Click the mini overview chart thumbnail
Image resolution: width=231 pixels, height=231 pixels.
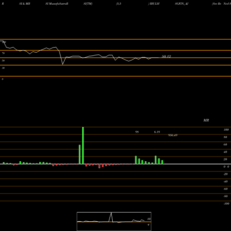coord(114,221)
